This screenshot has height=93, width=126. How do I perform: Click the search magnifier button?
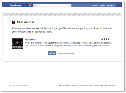[x=70, y=5]
